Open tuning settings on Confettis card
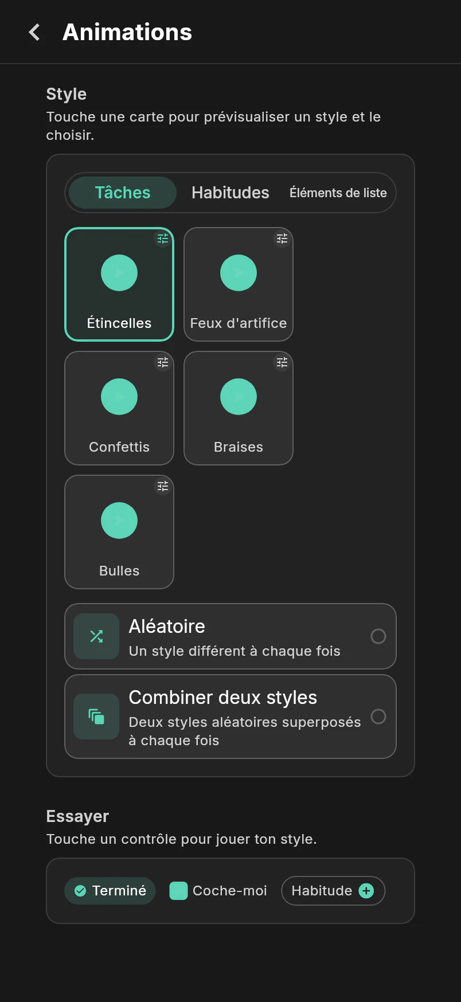Viewport: 461px width, 1002px height. 163,362
